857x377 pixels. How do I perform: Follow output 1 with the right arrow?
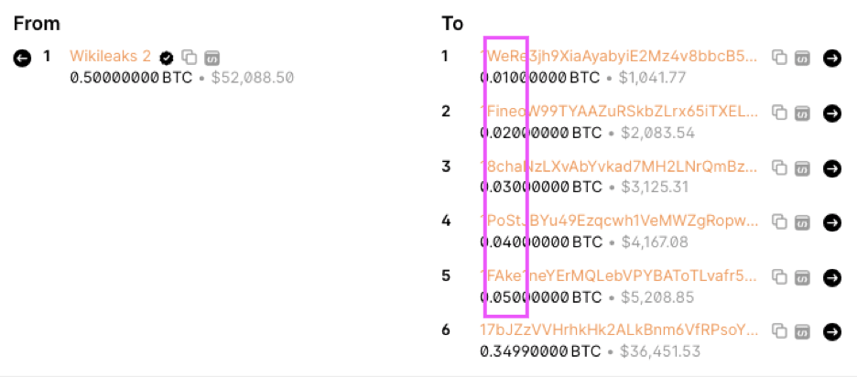[x=832, y=57]
